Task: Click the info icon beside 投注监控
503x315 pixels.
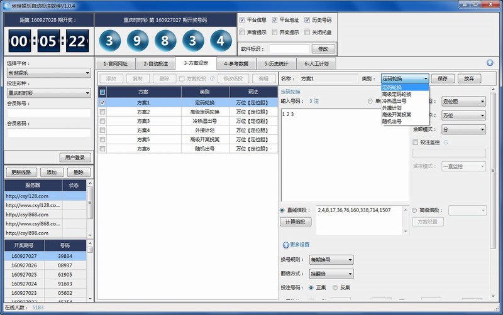Action: pyautogui.click(x=446, y=142)
